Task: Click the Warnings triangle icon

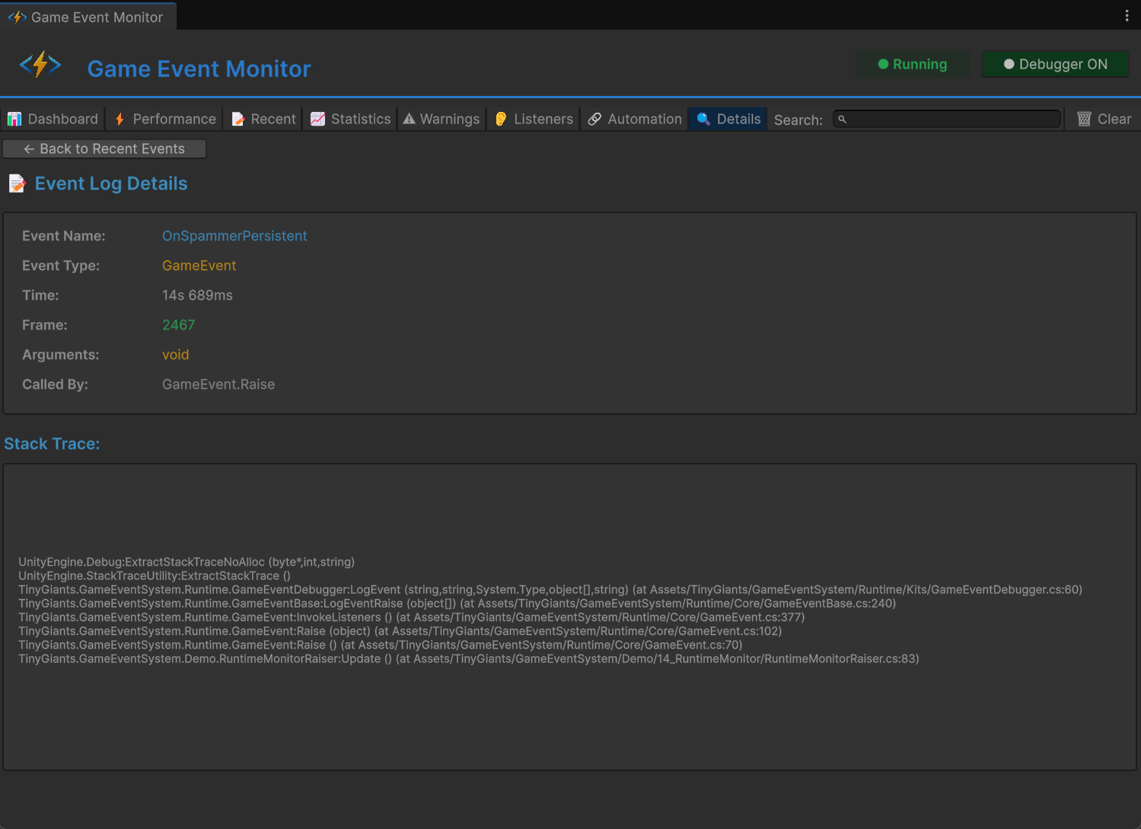Action: [x=410, y=119]
